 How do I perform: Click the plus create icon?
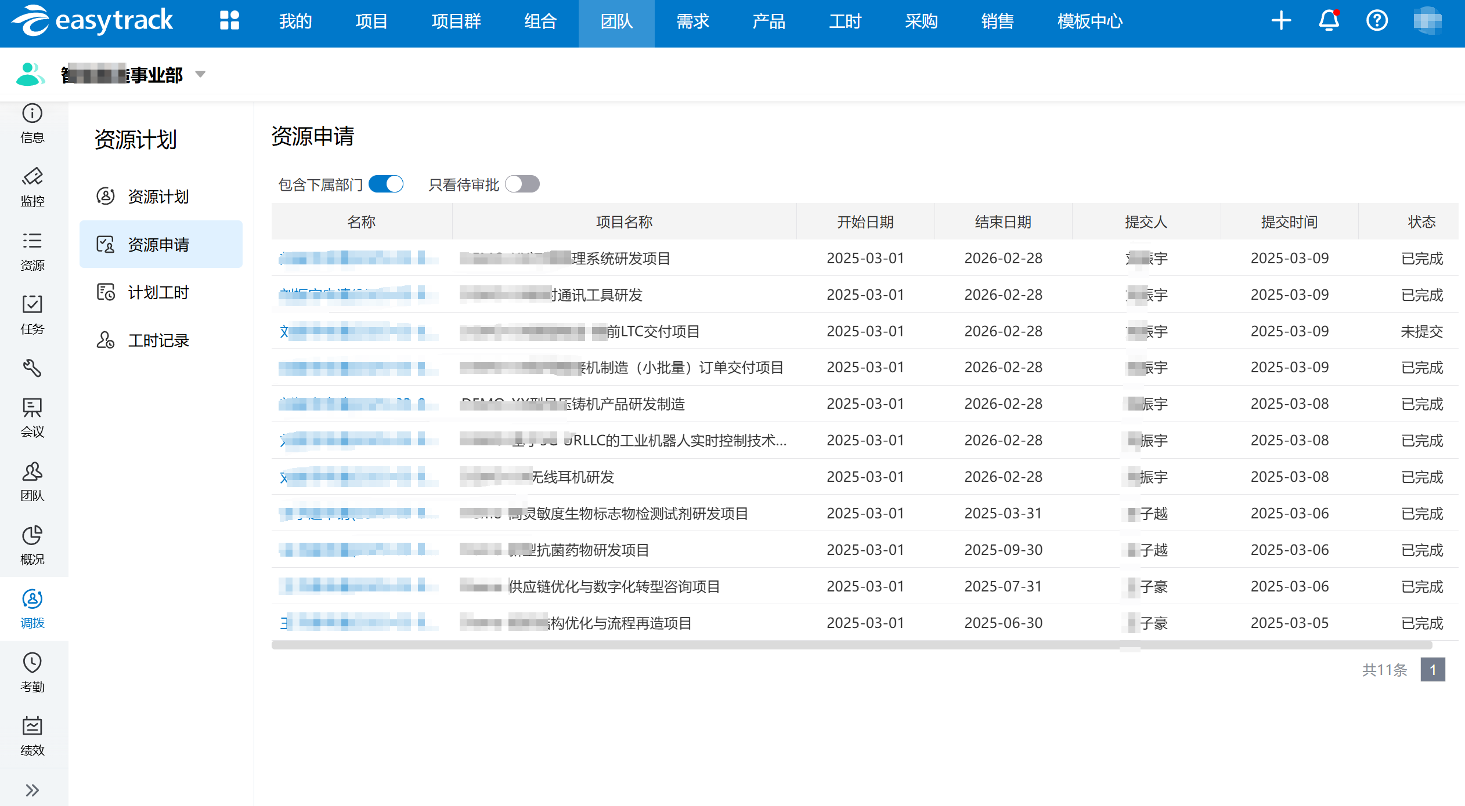pyautogui.click(x=1281, y=21)
